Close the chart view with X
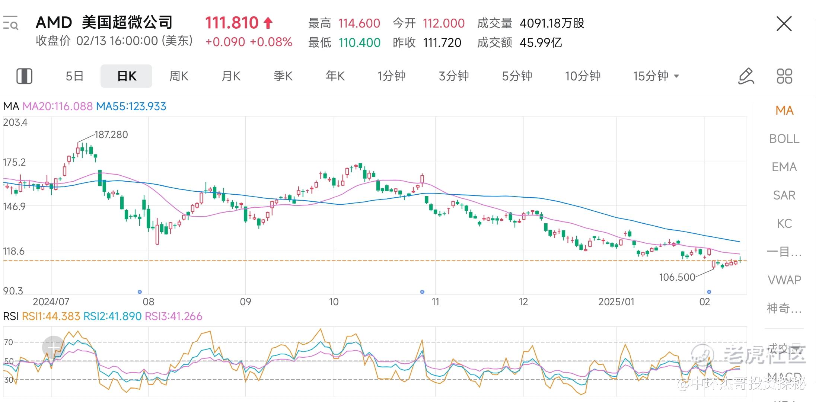Image resolution: width=822 pixels, height=402 pixels. (x=784, y=24)
